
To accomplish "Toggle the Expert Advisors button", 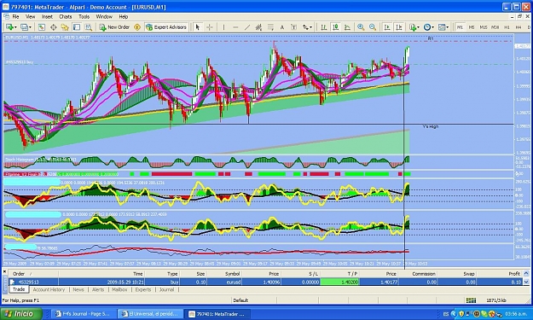I will tap(166, 27).
